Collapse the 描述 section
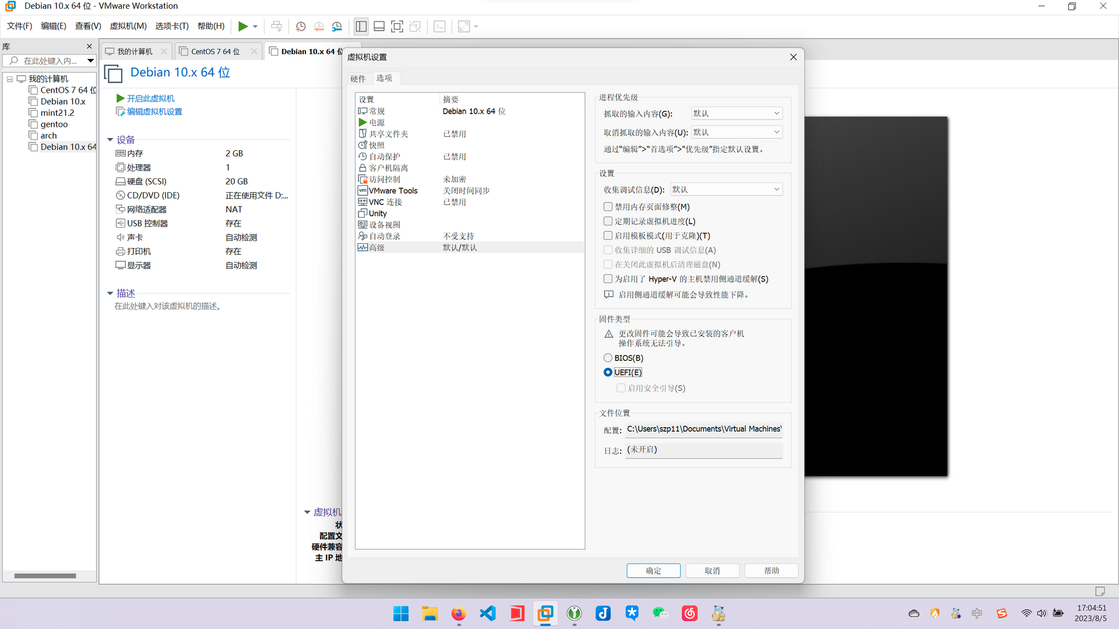The image size is (1119, 629). coord(110,294)
